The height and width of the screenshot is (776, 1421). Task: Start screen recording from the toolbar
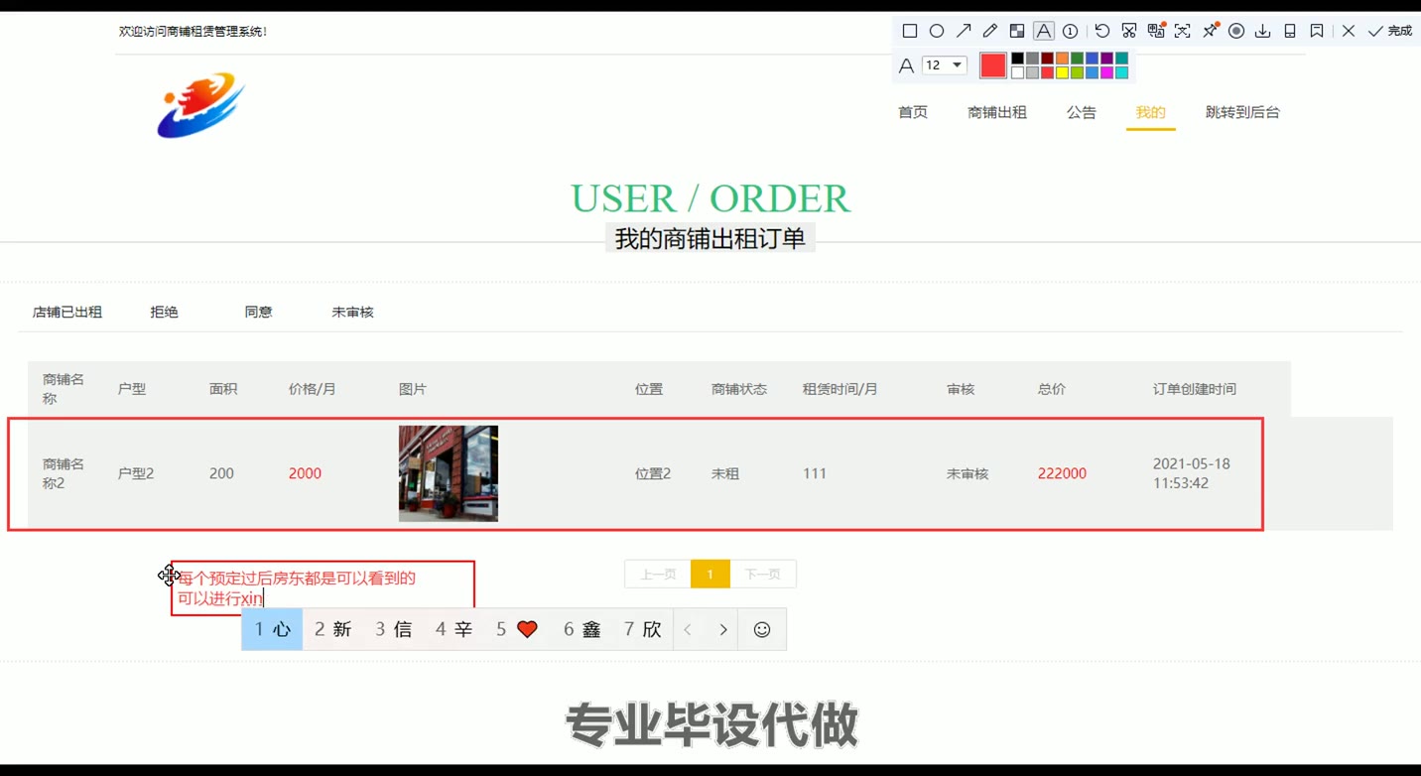pos(1236,31)
